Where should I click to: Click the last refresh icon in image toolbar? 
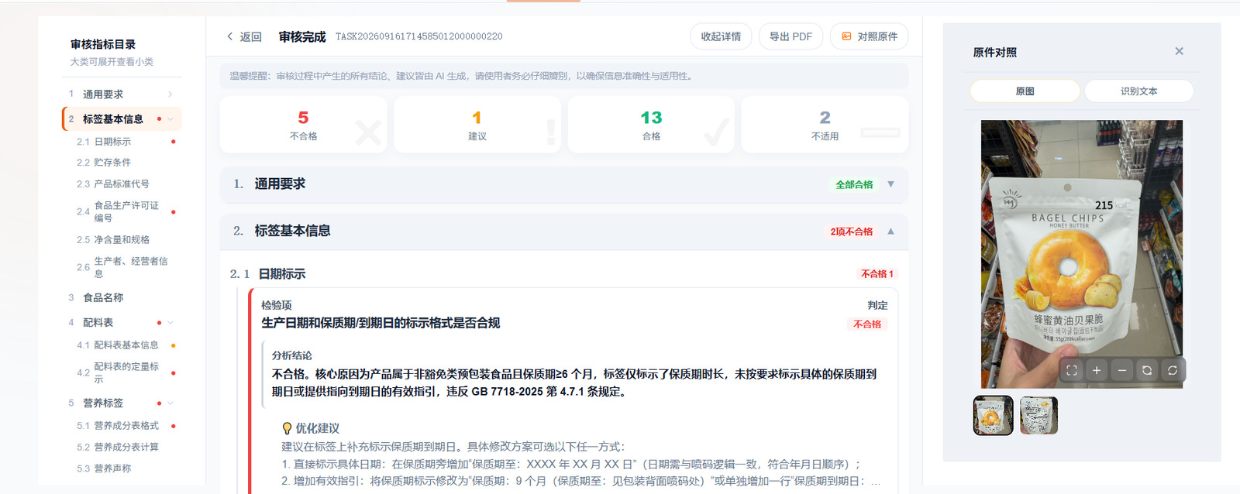[1173, 370]
